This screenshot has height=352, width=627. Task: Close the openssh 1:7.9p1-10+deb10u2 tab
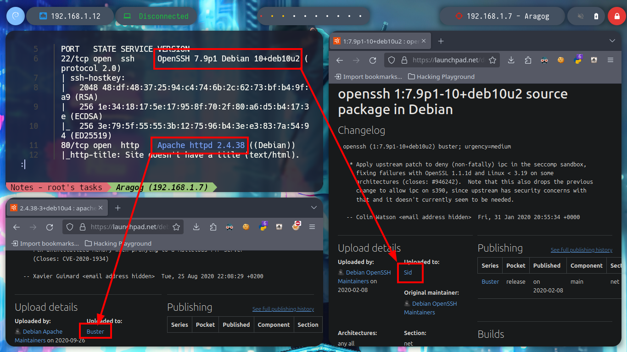point(423,41)
